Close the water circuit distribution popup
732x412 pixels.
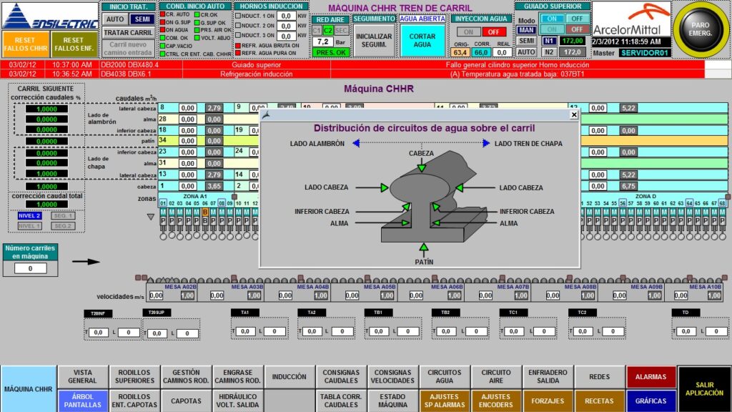[x=573, y=114]
